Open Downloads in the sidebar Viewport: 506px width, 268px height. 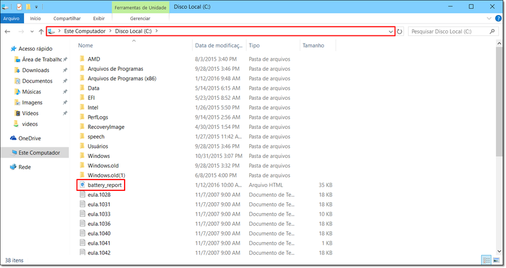coord(35,70)
